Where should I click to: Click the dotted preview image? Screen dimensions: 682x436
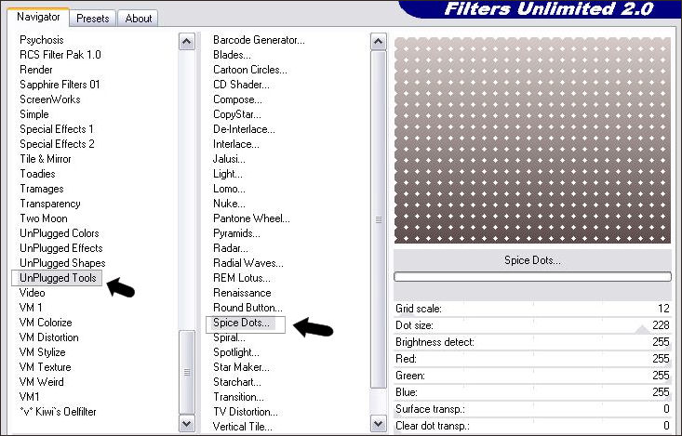[x=531, y=141]
